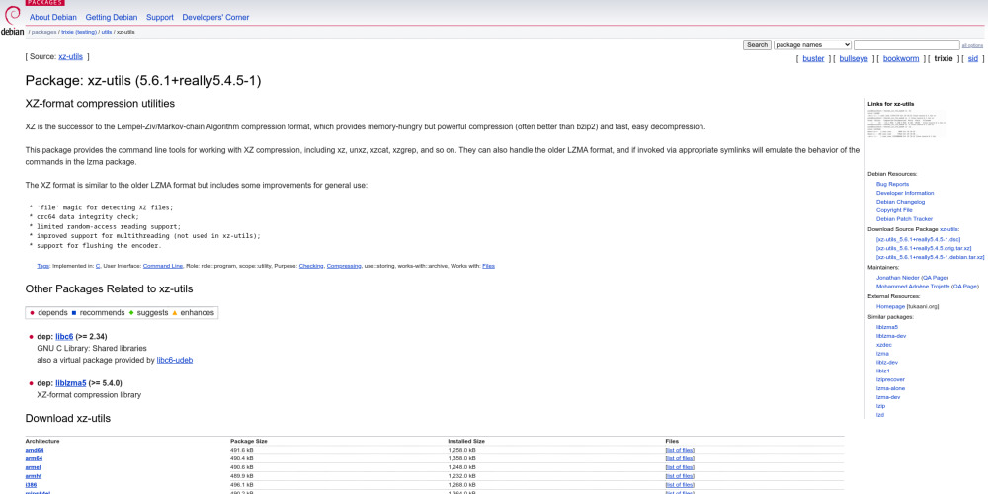The image size is (988, 494).
Task: Switch to the sid release
Action: (x=972, y=58)
